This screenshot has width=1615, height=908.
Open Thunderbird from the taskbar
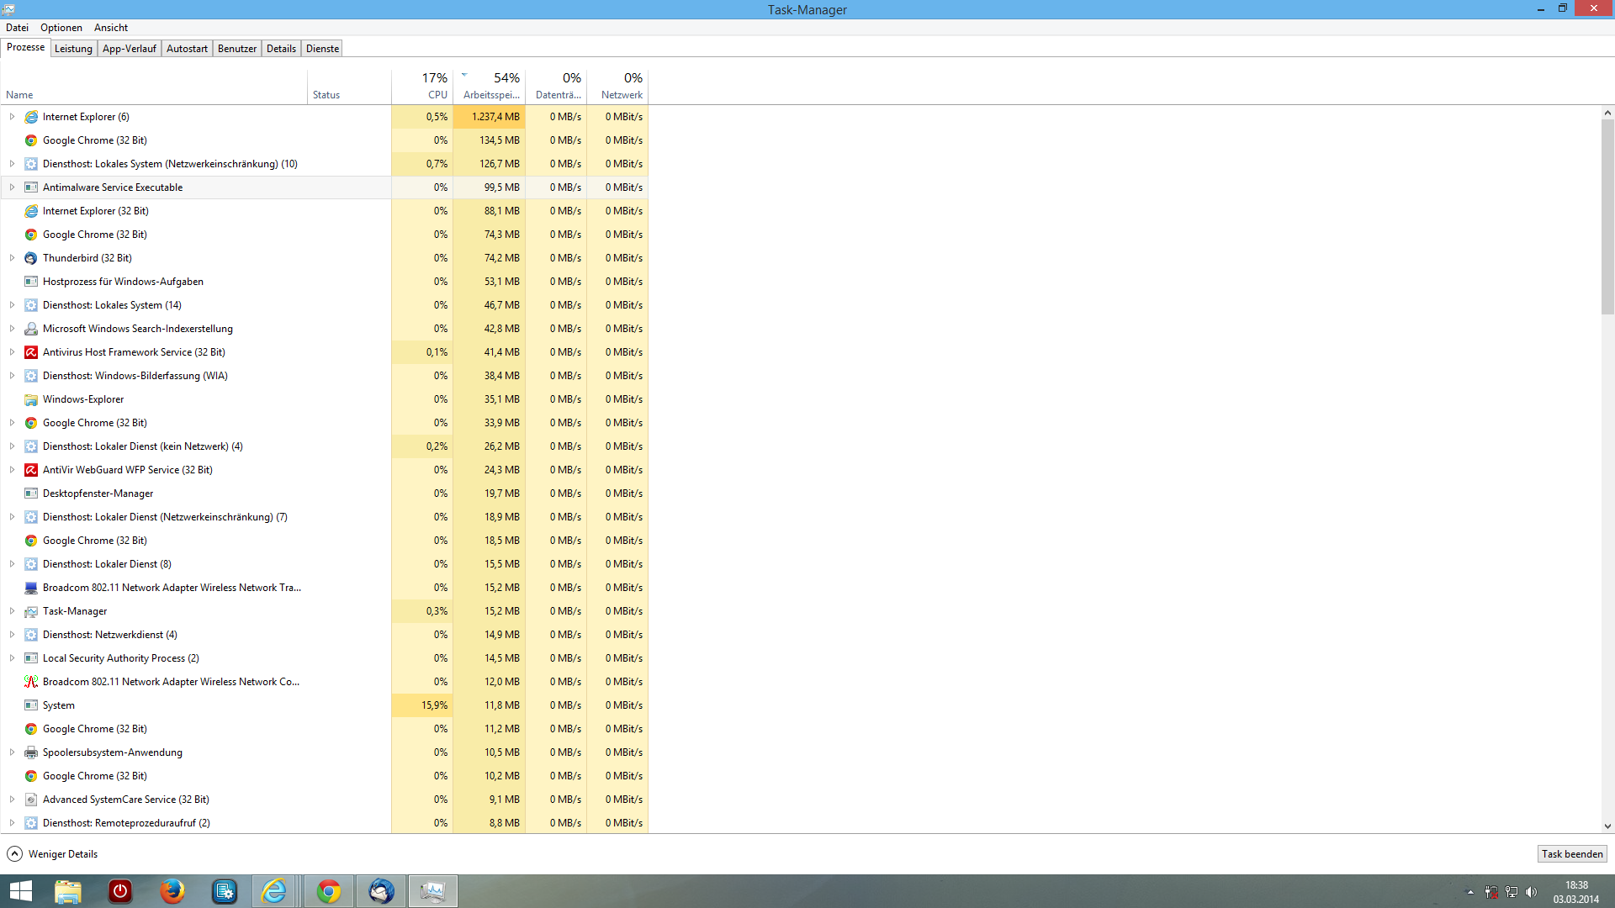click(381, 891)
